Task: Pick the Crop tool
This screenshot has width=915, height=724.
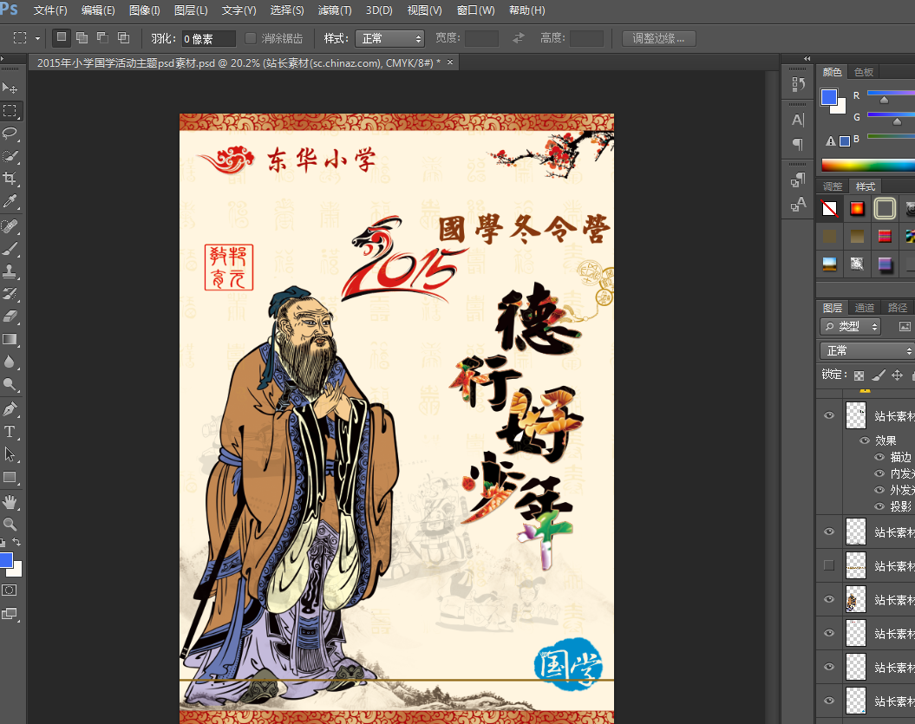Action: click(x=10, y=179)
